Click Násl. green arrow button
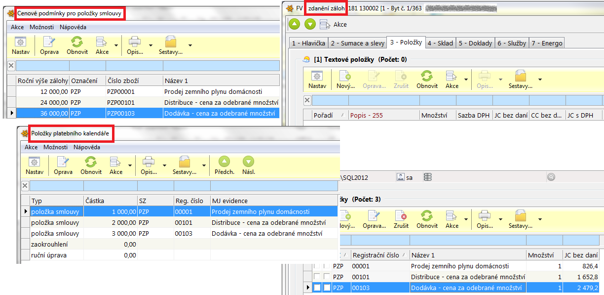Screen dimensions: 604x295 [248, 162]
